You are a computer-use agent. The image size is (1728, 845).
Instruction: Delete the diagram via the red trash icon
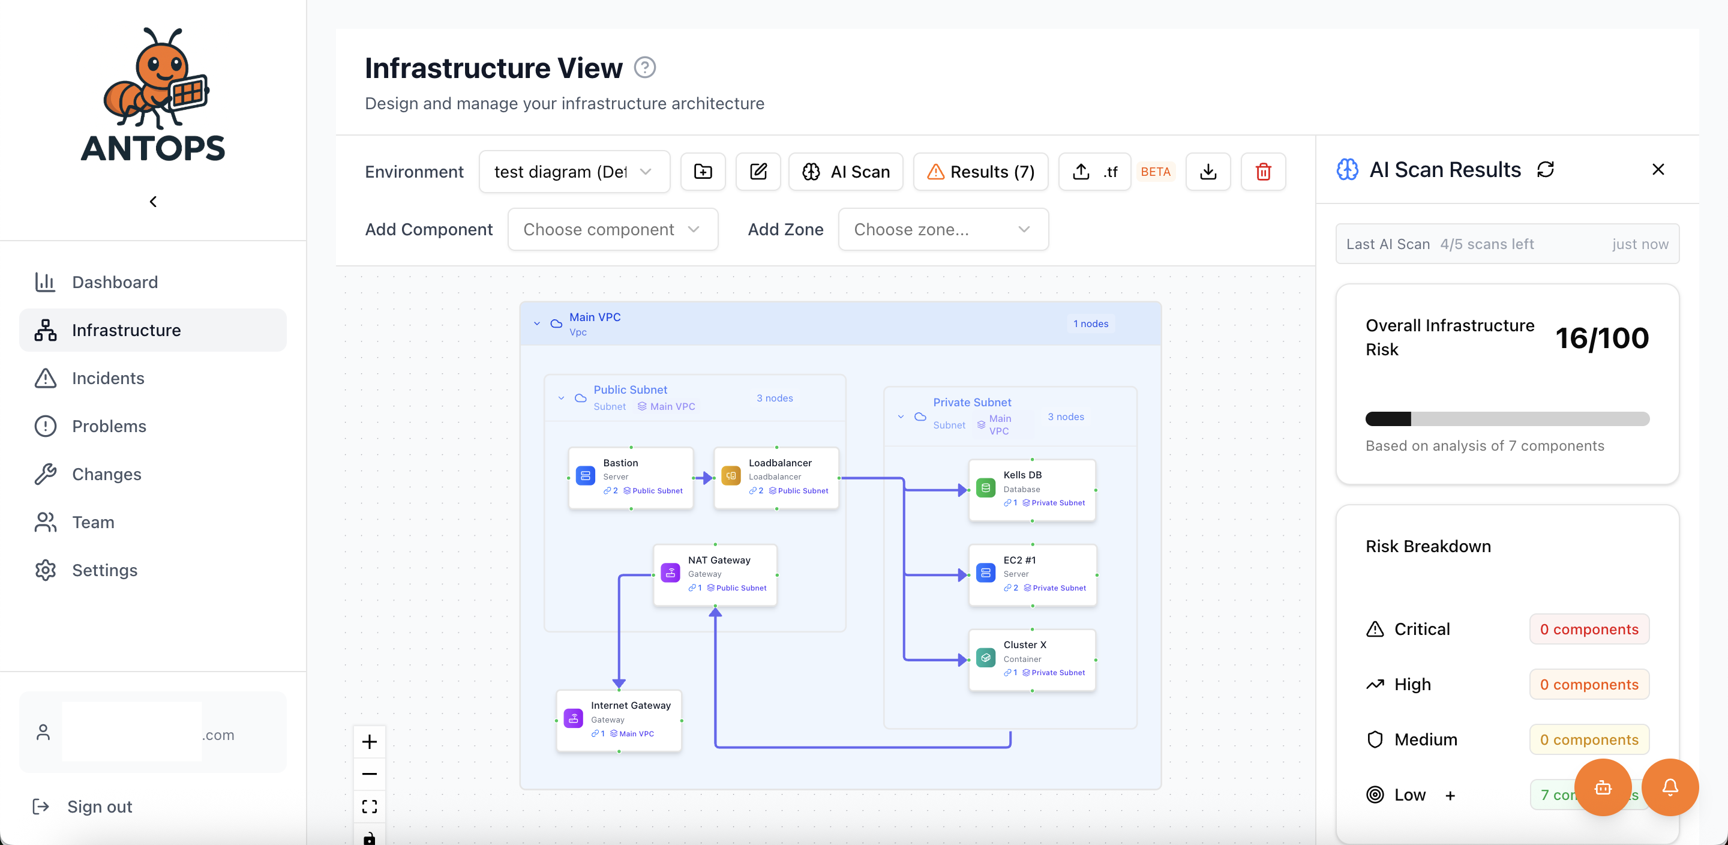pyautogui.click(x=1263, y=172)
